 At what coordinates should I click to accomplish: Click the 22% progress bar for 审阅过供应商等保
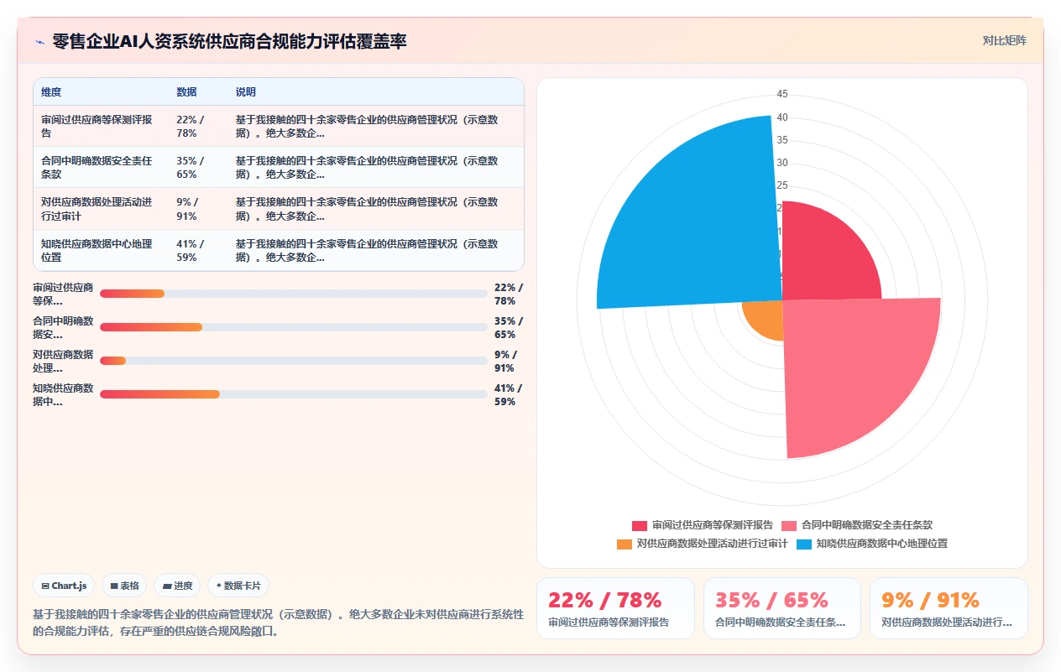click(x=293, y=294)
